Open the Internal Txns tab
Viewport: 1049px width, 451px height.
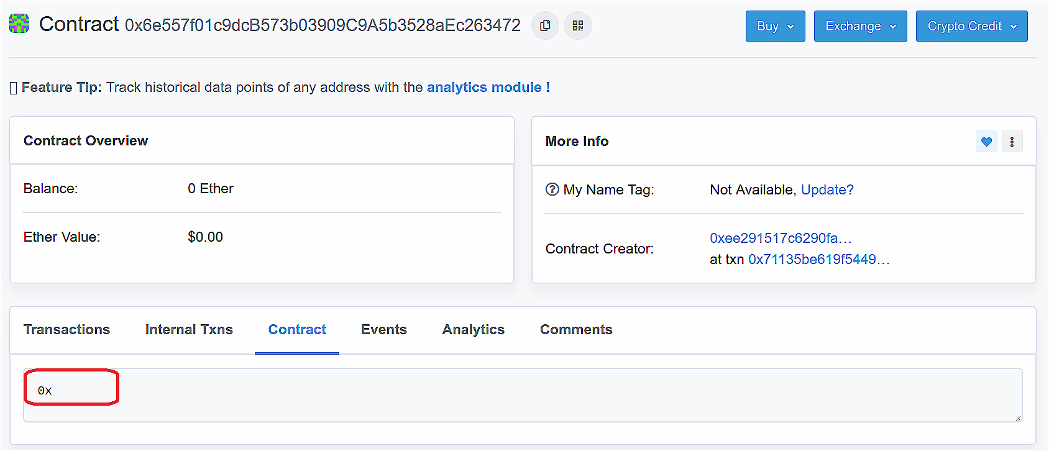click(189, 330)
